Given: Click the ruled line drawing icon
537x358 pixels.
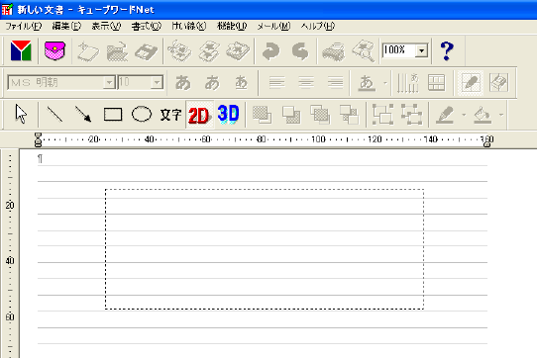Looking at the screenshot, I should [407, 83].
